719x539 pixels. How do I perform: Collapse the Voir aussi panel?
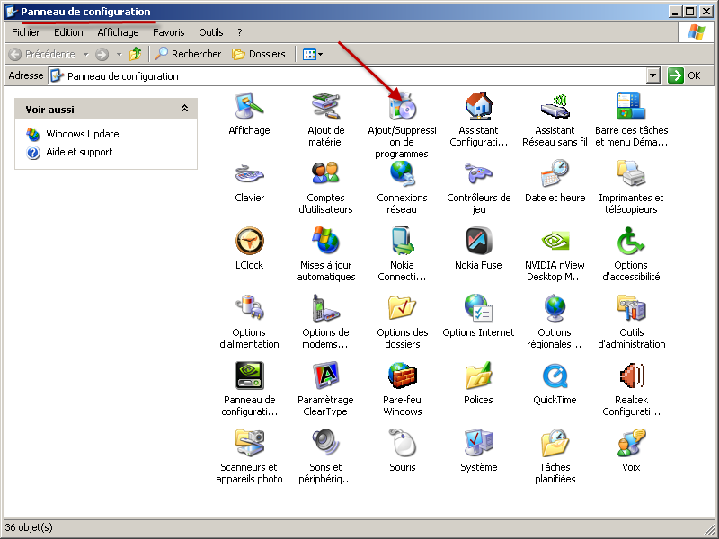tap(184, 109)
